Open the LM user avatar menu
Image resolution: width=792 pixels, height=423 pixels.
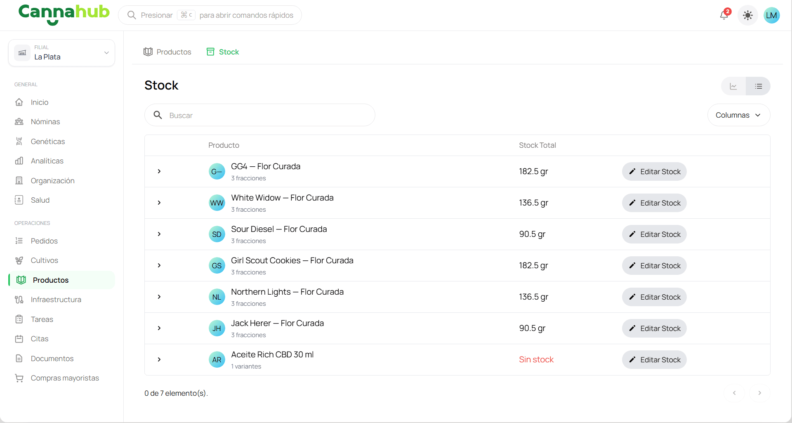(x=771, y=15)
